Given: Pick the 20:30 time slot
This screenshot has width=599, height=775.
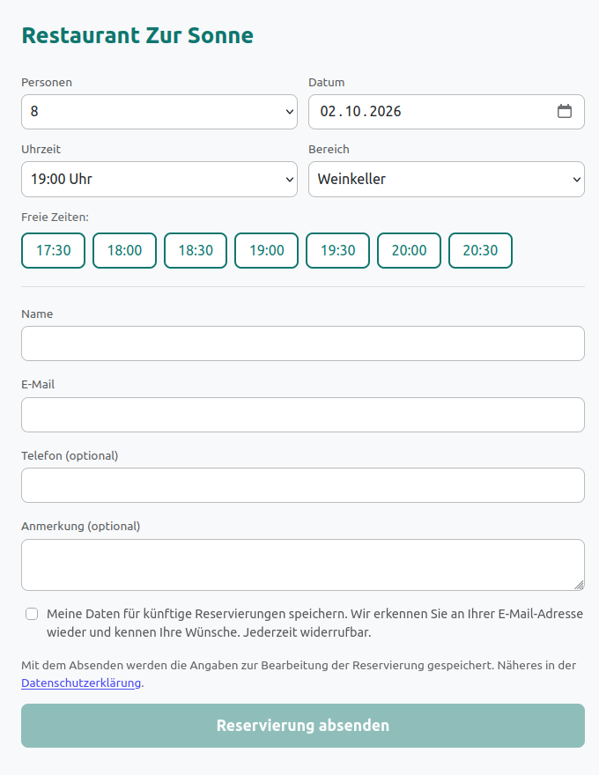Looking at the screenshot, I should pos(480,251).
